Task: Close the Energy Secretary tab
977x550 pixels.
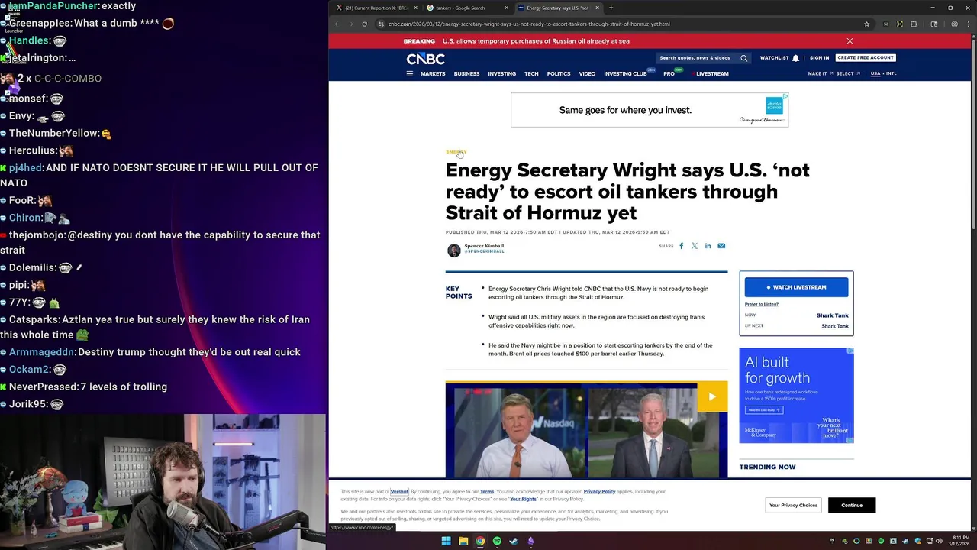Action: pyautogui.click(x=597, y=8)
